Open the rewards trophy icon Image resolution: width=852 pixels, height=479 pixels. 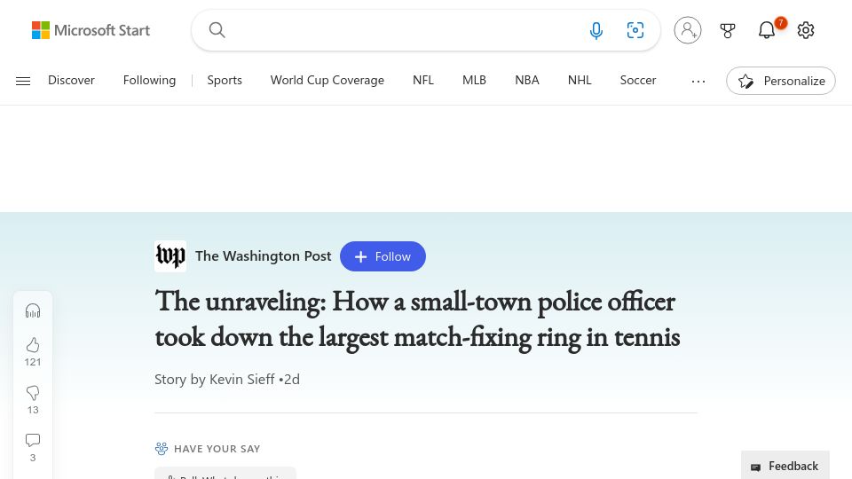click(728, 30)
